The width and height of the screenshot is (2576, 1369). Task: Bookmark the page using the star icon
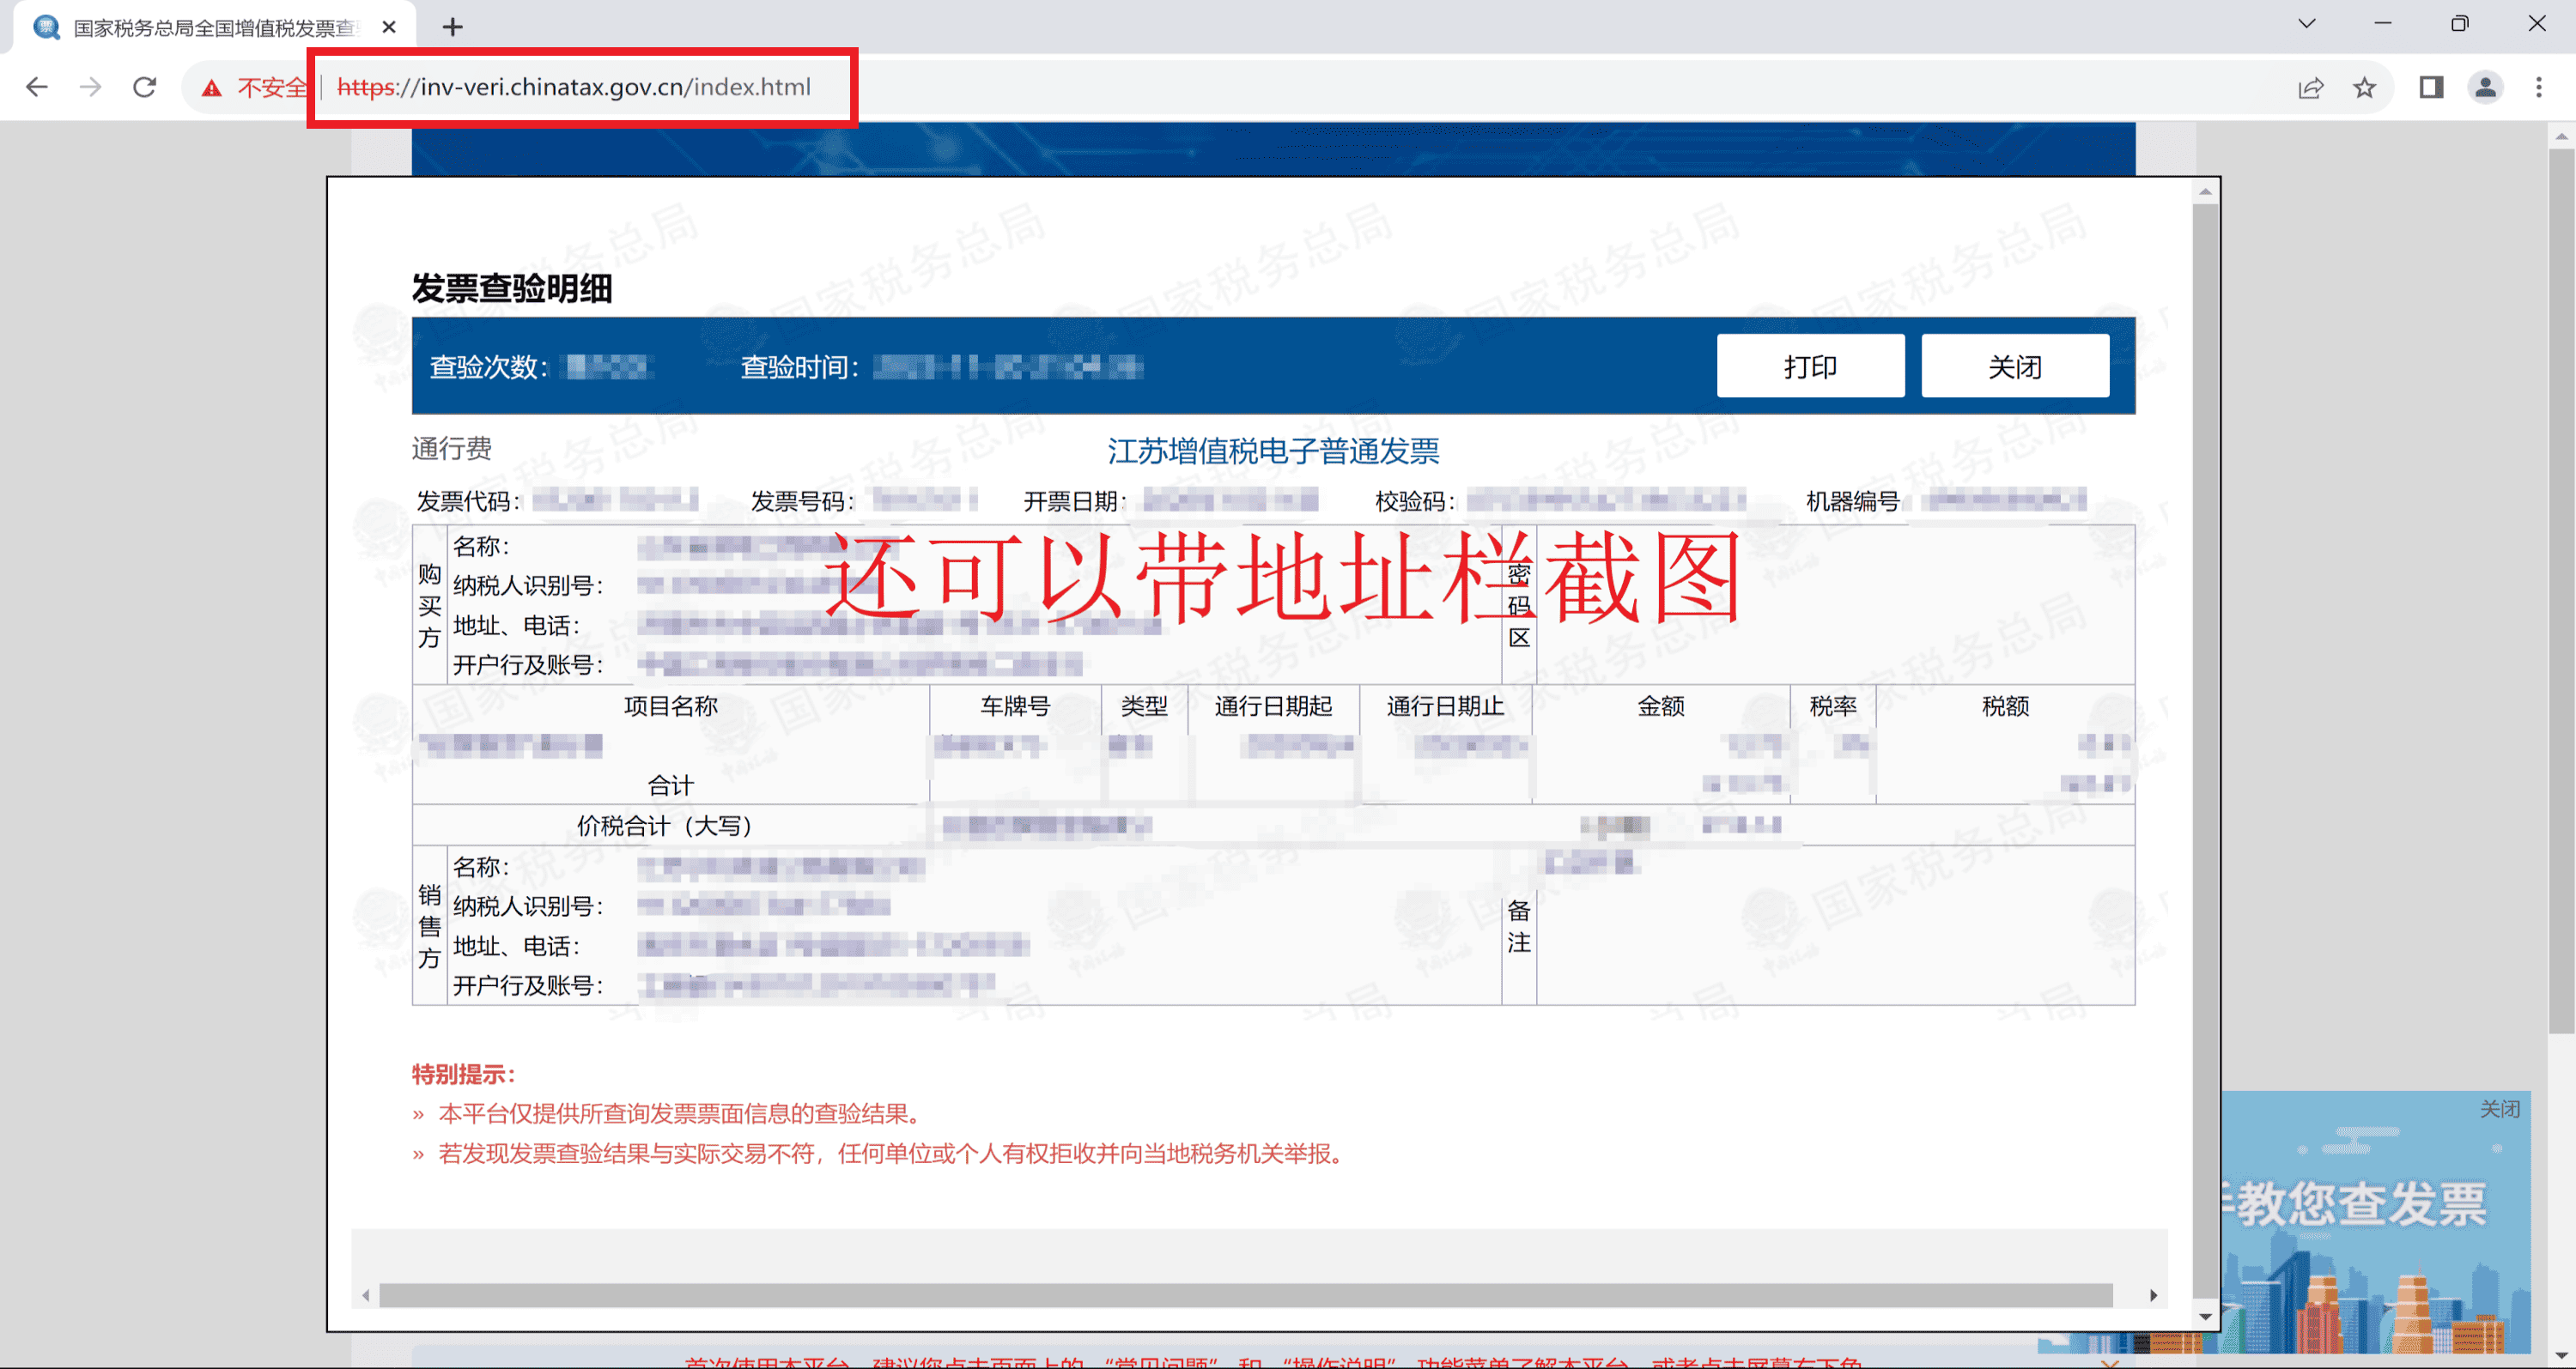(2365, 88)
